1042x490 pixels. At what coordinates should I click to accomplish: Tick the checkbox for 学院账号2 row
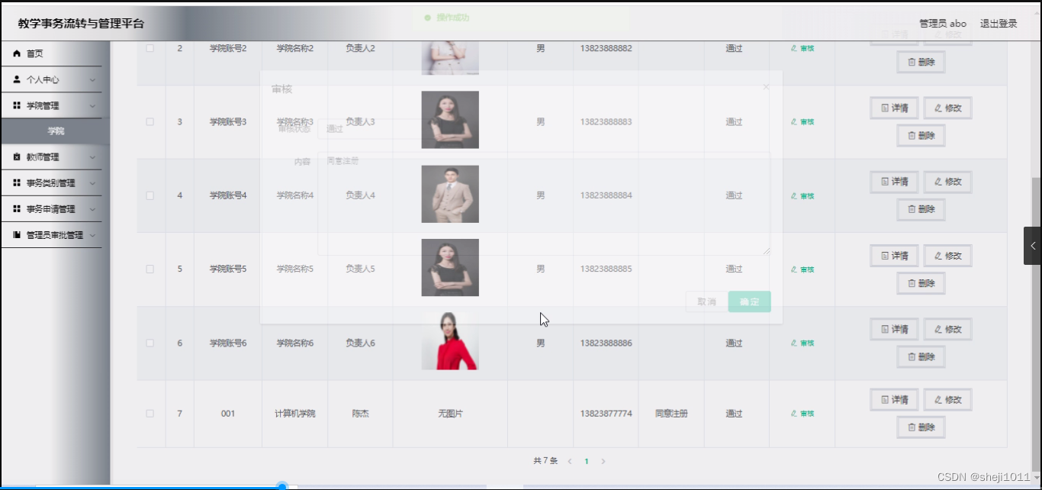pyautogui.click(x=150, y=48)
